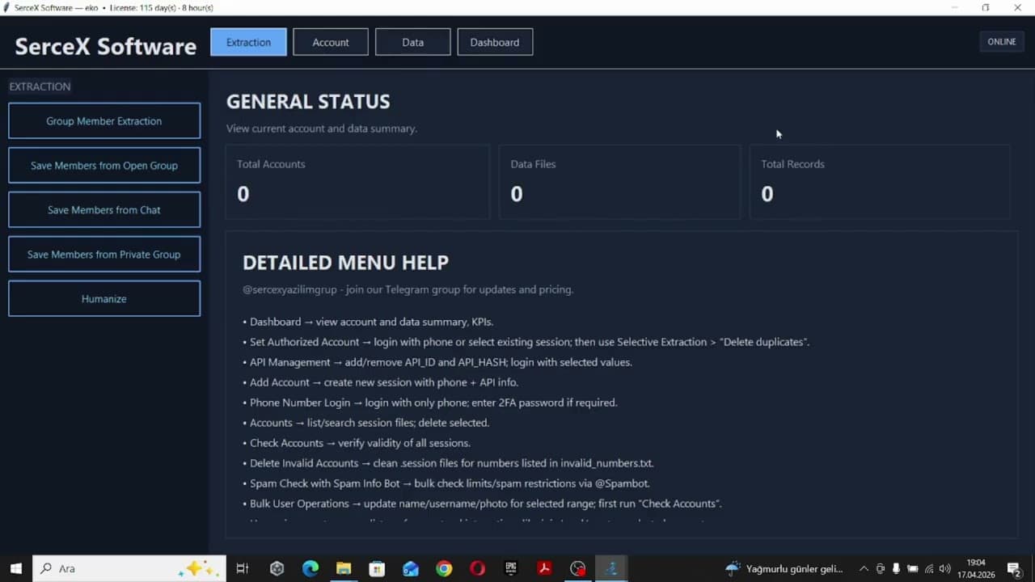Show hidden tray icons chevron
Viewport: 1035px width, 582px height.
click(864, 568)
